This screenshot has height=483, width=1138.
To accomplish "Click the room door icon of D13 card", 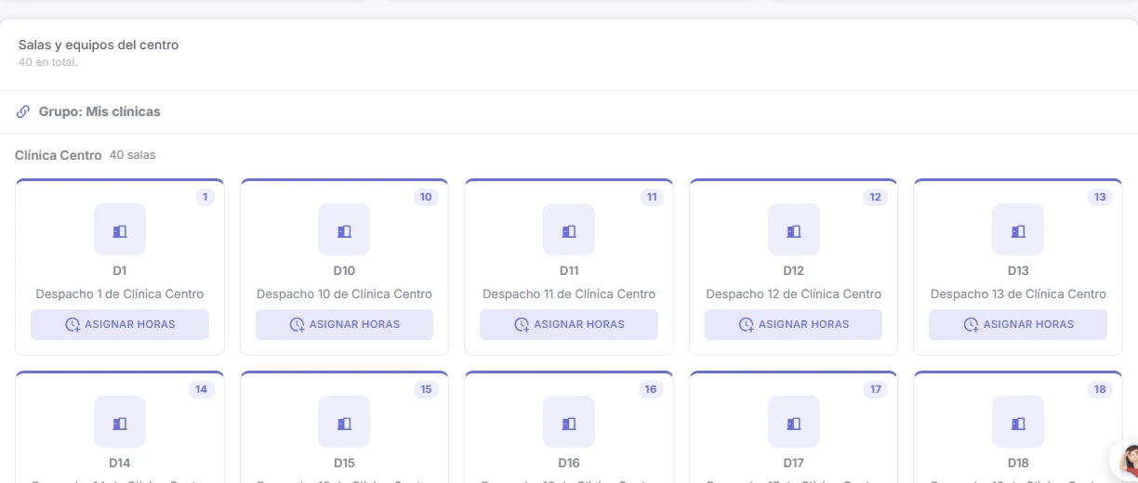I will click(x=1018, y=229).
